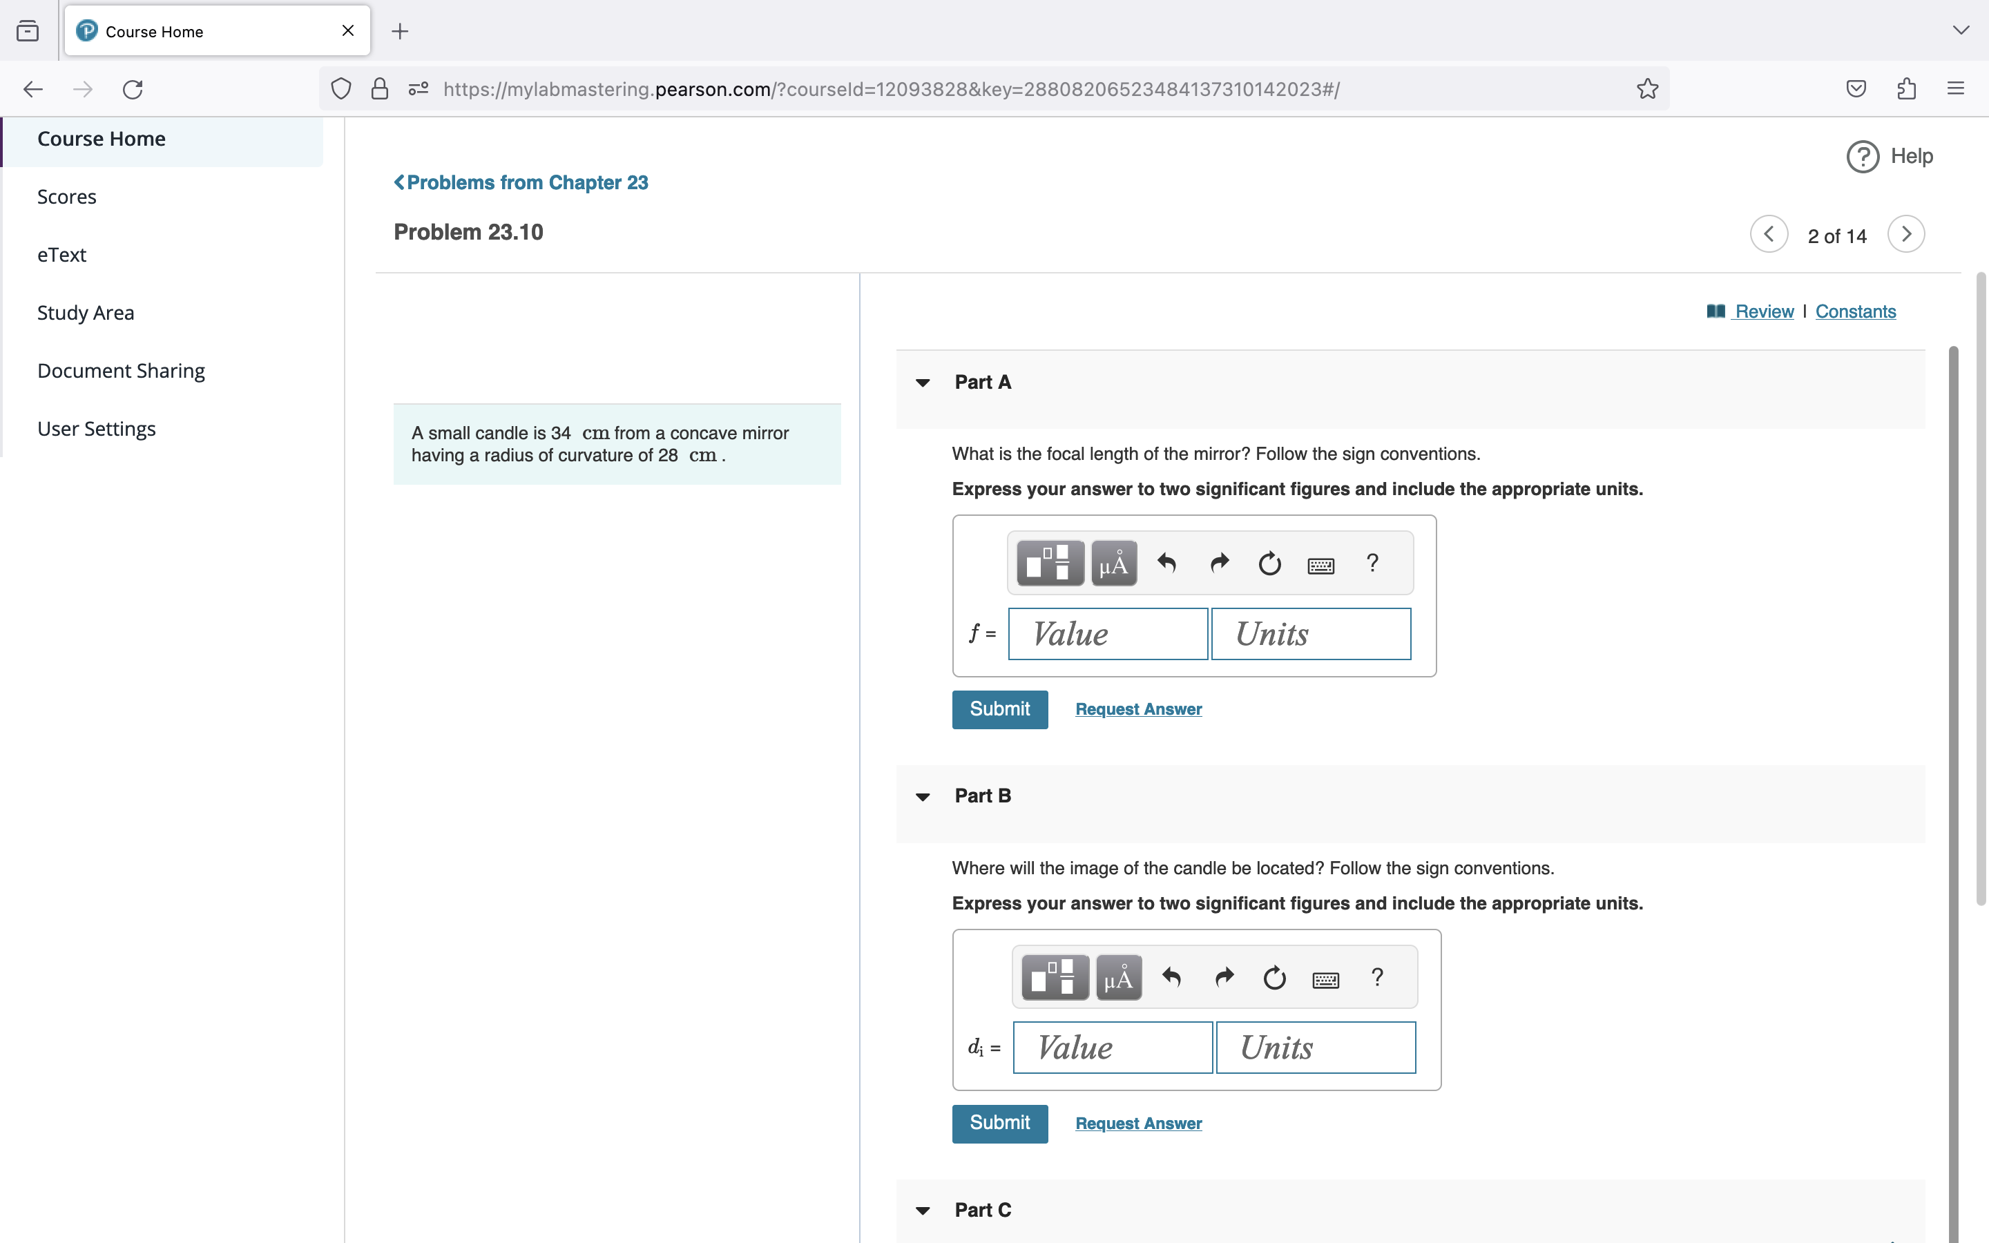The image size is (1989, 1243).
Task: Go to the next problem arrow
Action: (x=1906, y=234)
